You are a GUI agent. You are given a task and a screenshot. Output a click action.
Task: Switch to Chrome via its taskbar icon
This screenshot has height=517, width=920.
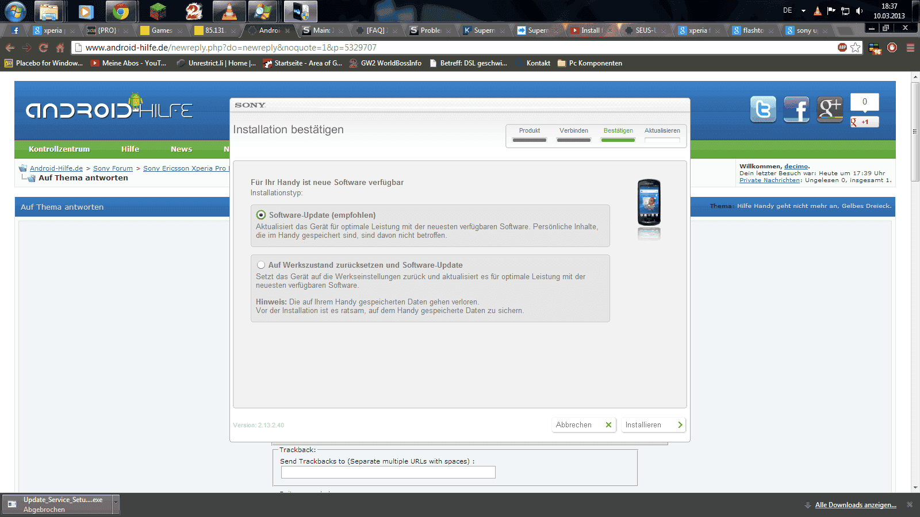pyautogui.click(x=121, y=11)
